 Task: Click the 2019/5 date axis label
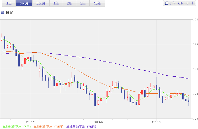31,122
